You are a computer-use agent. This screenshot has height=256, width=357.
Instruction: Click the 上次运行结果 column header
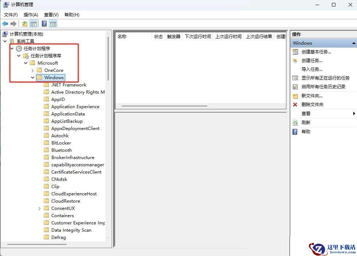(259, 37)
